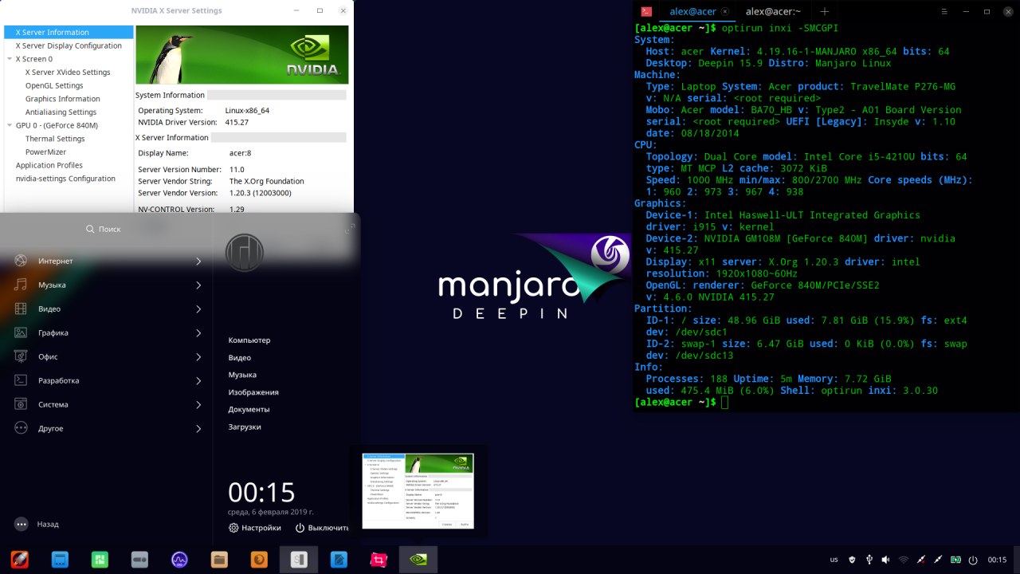Open the Изображения folder link
This screenshot has width=1020, height=574.
click(x=253, y=392)
